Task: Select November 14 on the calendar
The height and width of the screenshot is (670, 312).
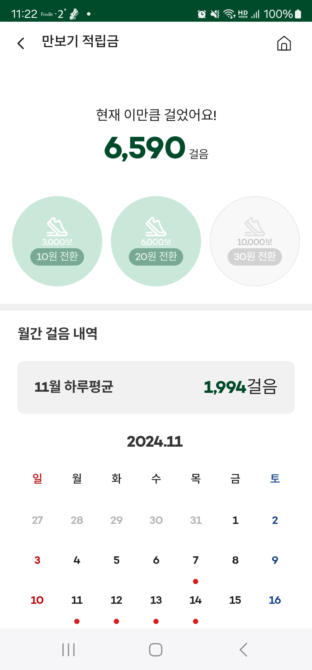Action: click(x=196, y=600)
